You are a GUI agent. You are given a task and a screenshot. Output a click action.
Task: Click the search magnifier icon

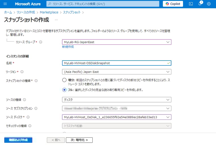click(x=50, y=4)
